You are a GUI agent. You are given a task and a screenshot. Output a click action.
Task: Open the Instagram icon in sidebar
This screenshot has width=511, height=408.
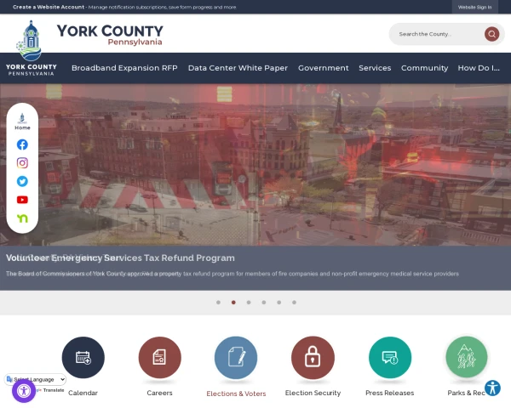coord(22,162)
